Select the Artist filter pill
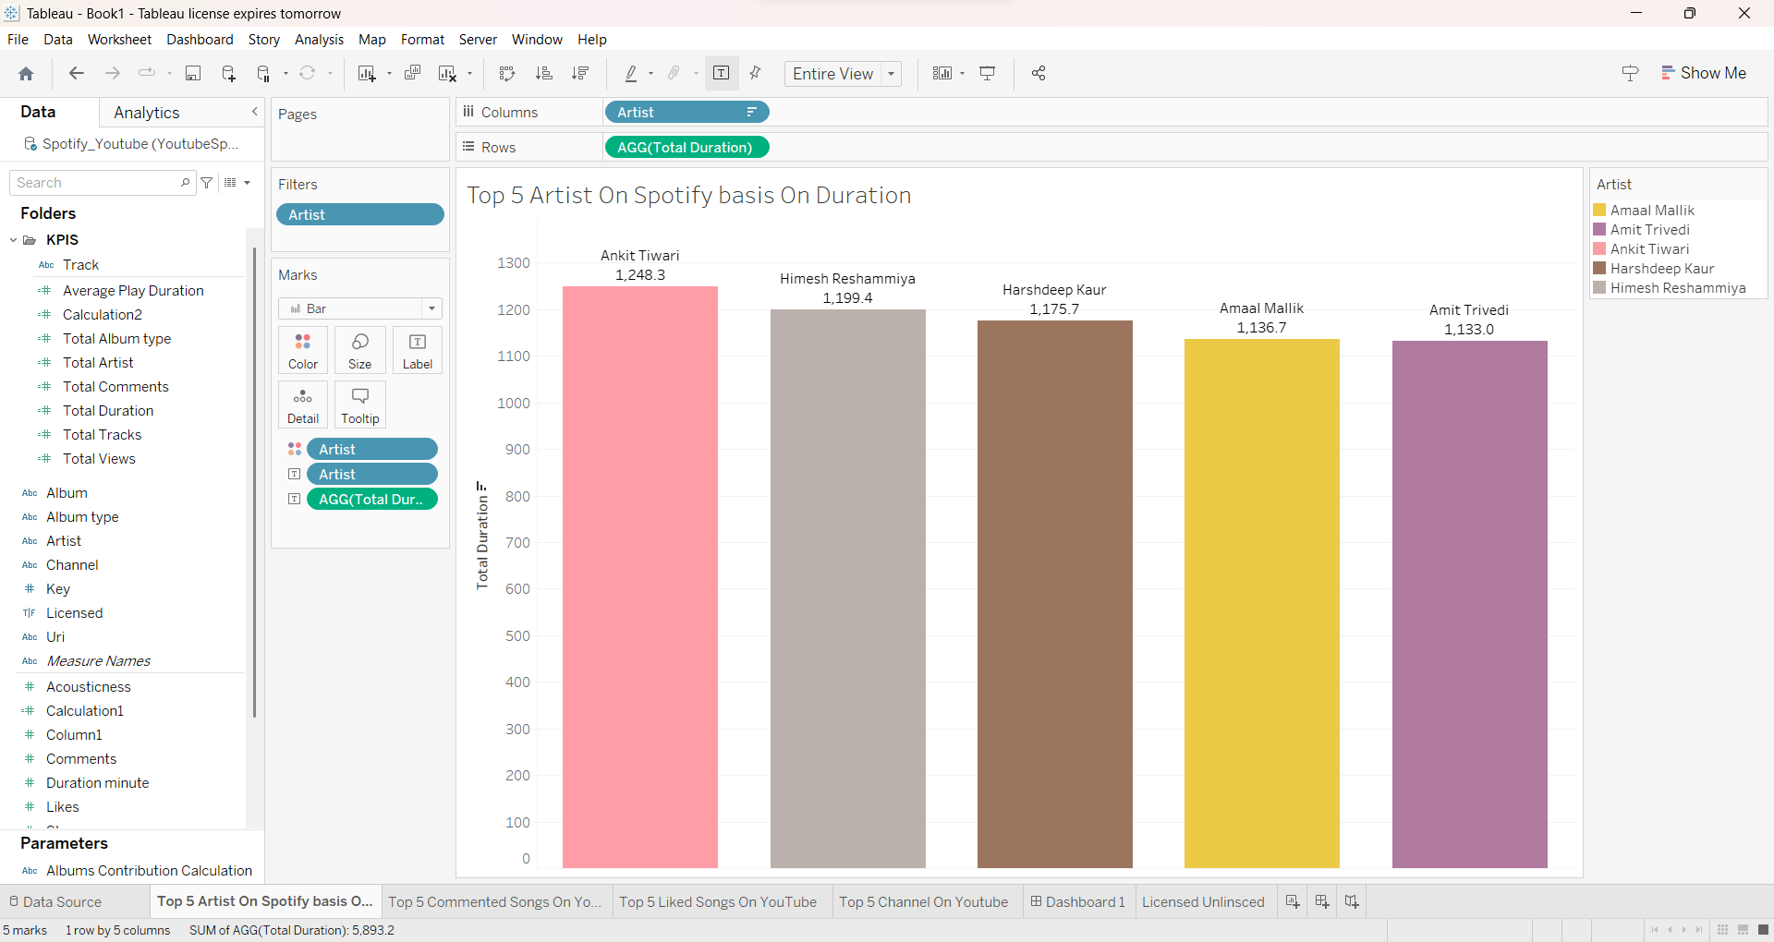This screenshot has width=1774, height=942. pos(360,214)
